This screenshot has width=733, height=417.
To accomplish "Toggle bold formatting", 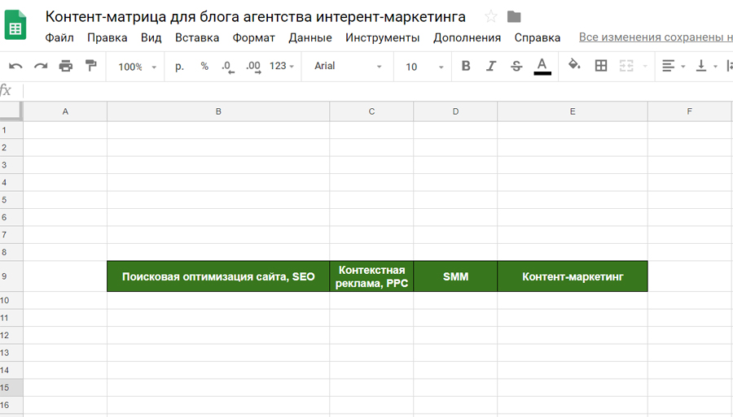I will tap(466, 67).
